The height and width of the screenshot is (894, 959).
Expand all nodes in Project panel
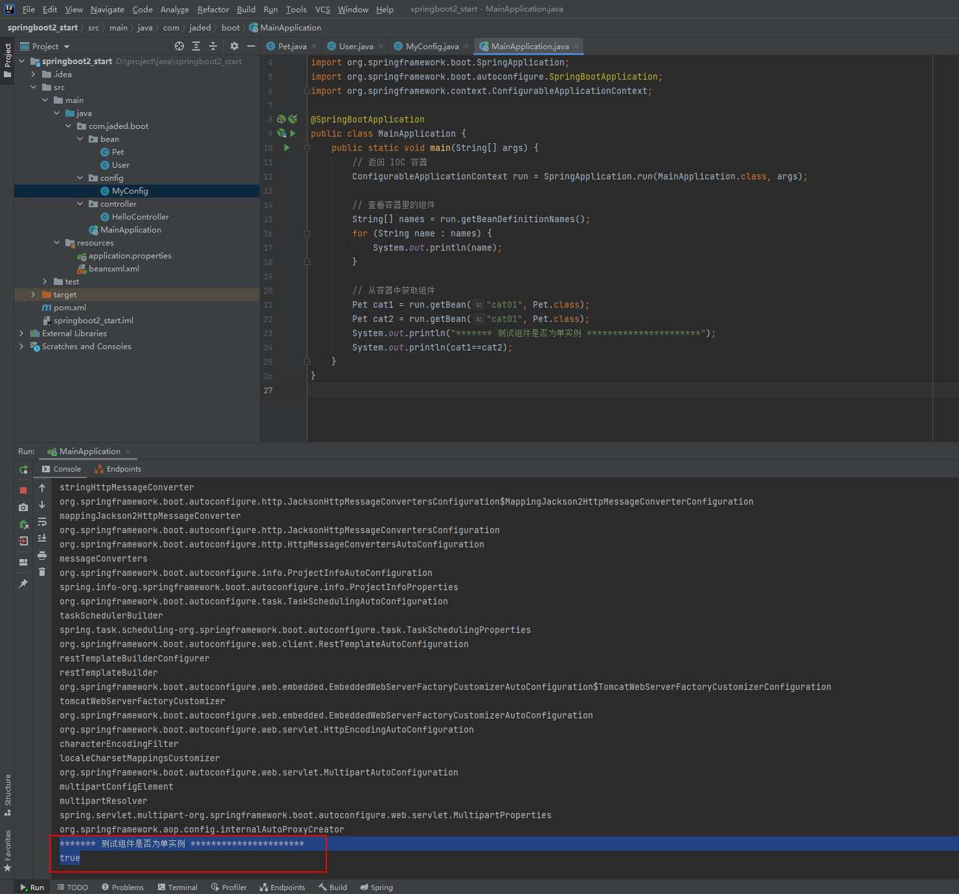coord(196,46)
